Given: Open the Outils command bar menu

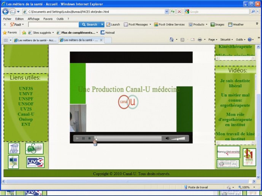Looking at the screenshot, I should point(240,40).
